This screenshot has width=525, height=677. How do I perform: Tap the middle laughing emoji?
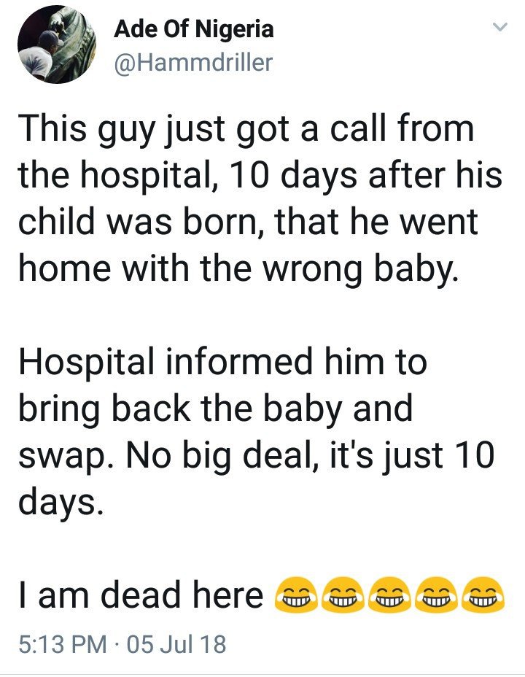390,595
